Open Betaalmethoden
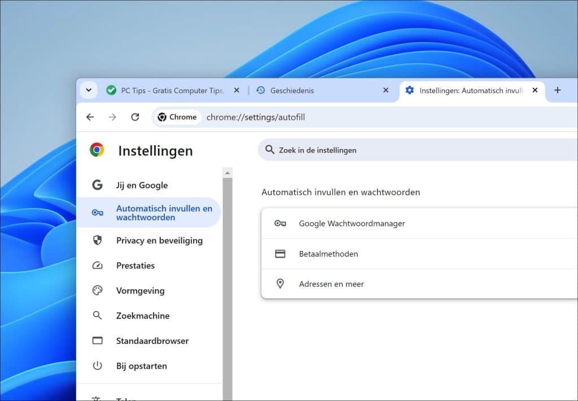 [419, 254]
